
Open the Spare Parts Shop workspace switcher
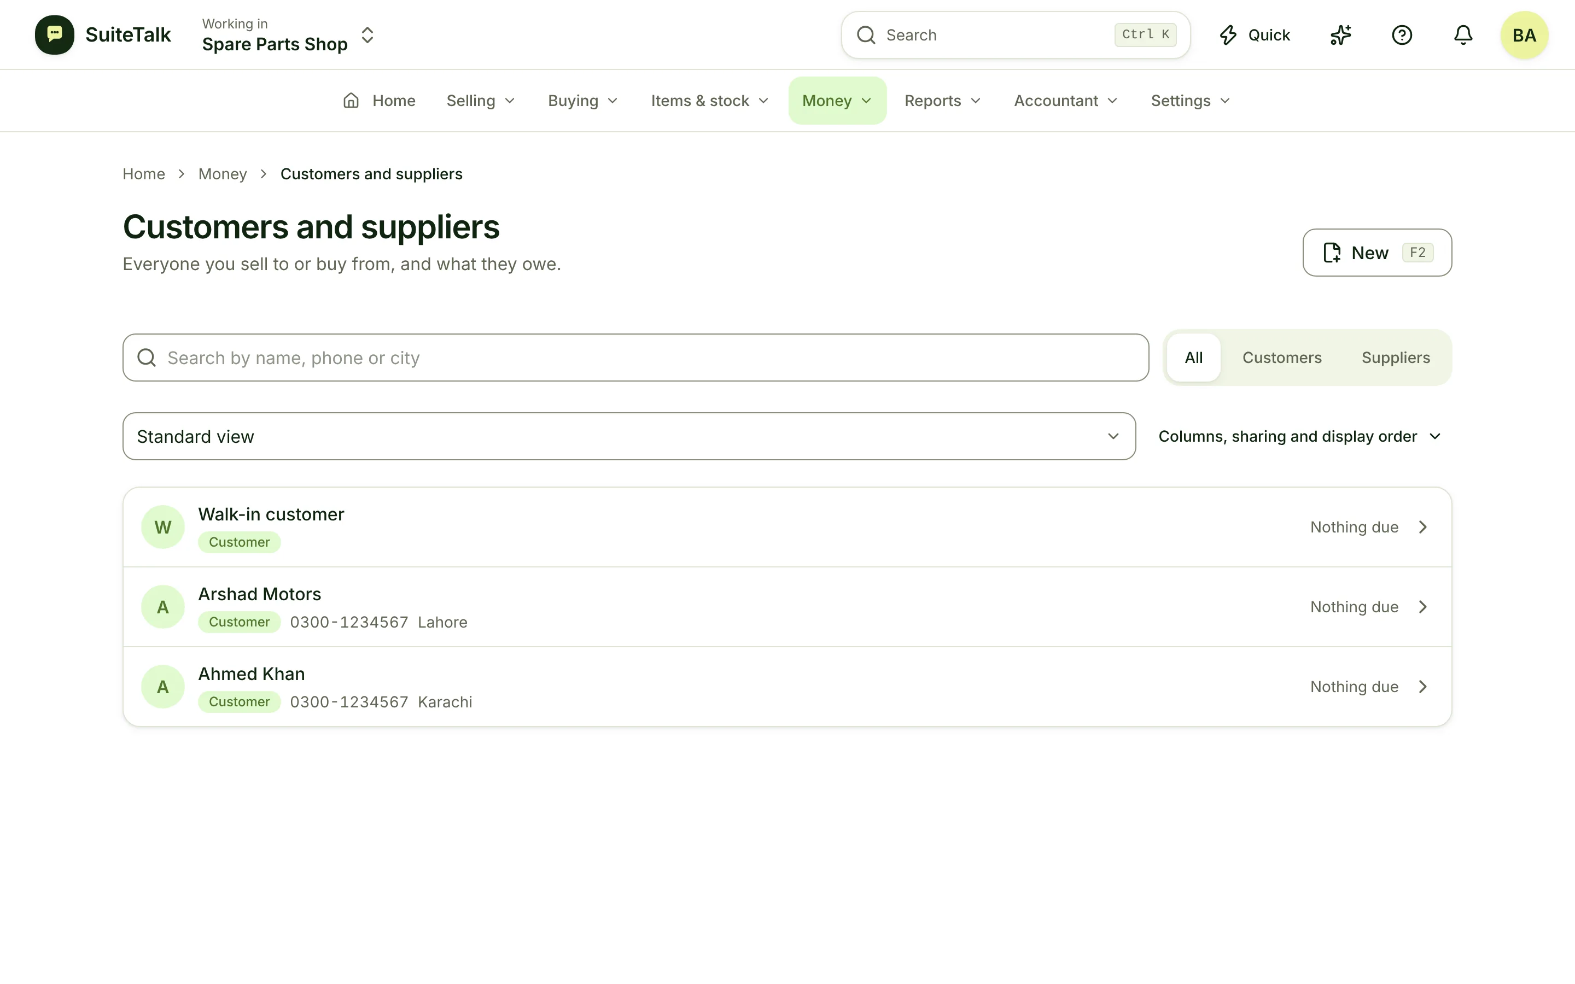coord(288,35)
